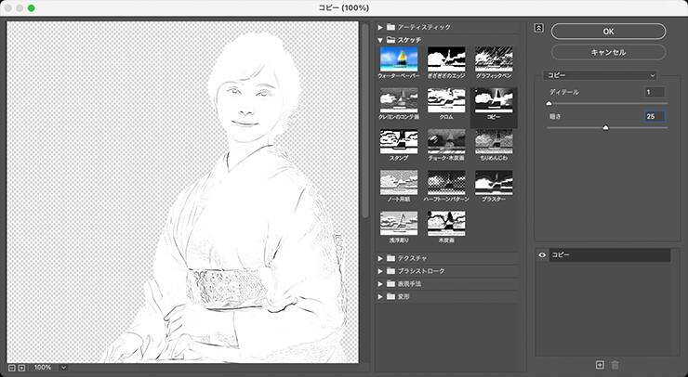Click the ディテール value field
688x377 pixels.
pos(655,92)
